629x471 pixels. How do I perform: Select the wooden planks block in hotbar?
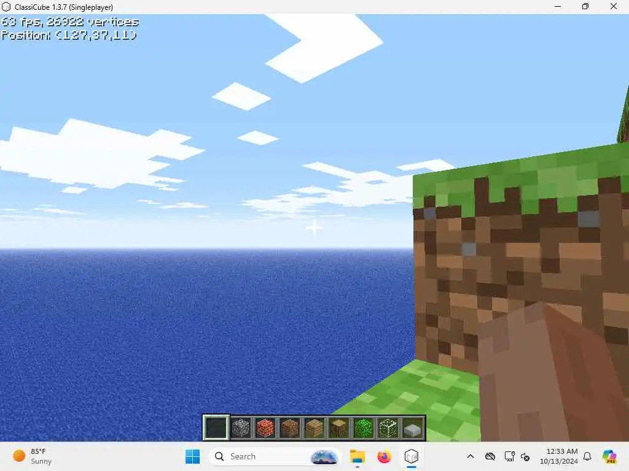click(x=314, y=427)
